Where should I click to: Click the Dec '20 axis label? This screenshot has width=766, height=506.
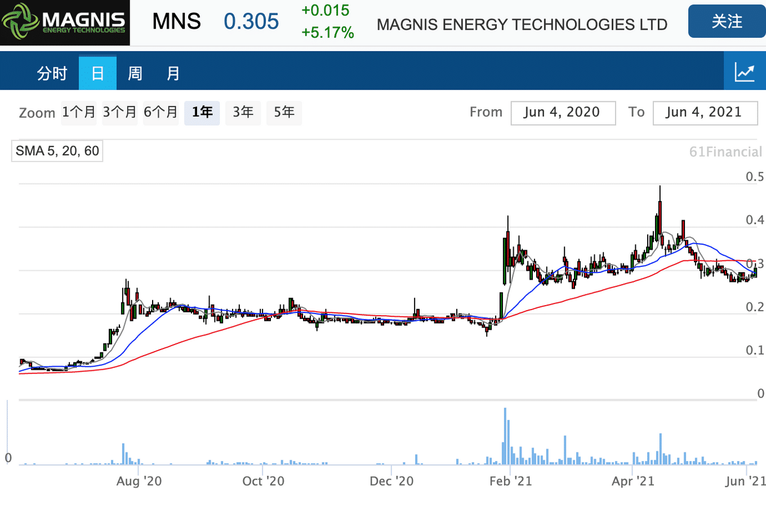391,481
